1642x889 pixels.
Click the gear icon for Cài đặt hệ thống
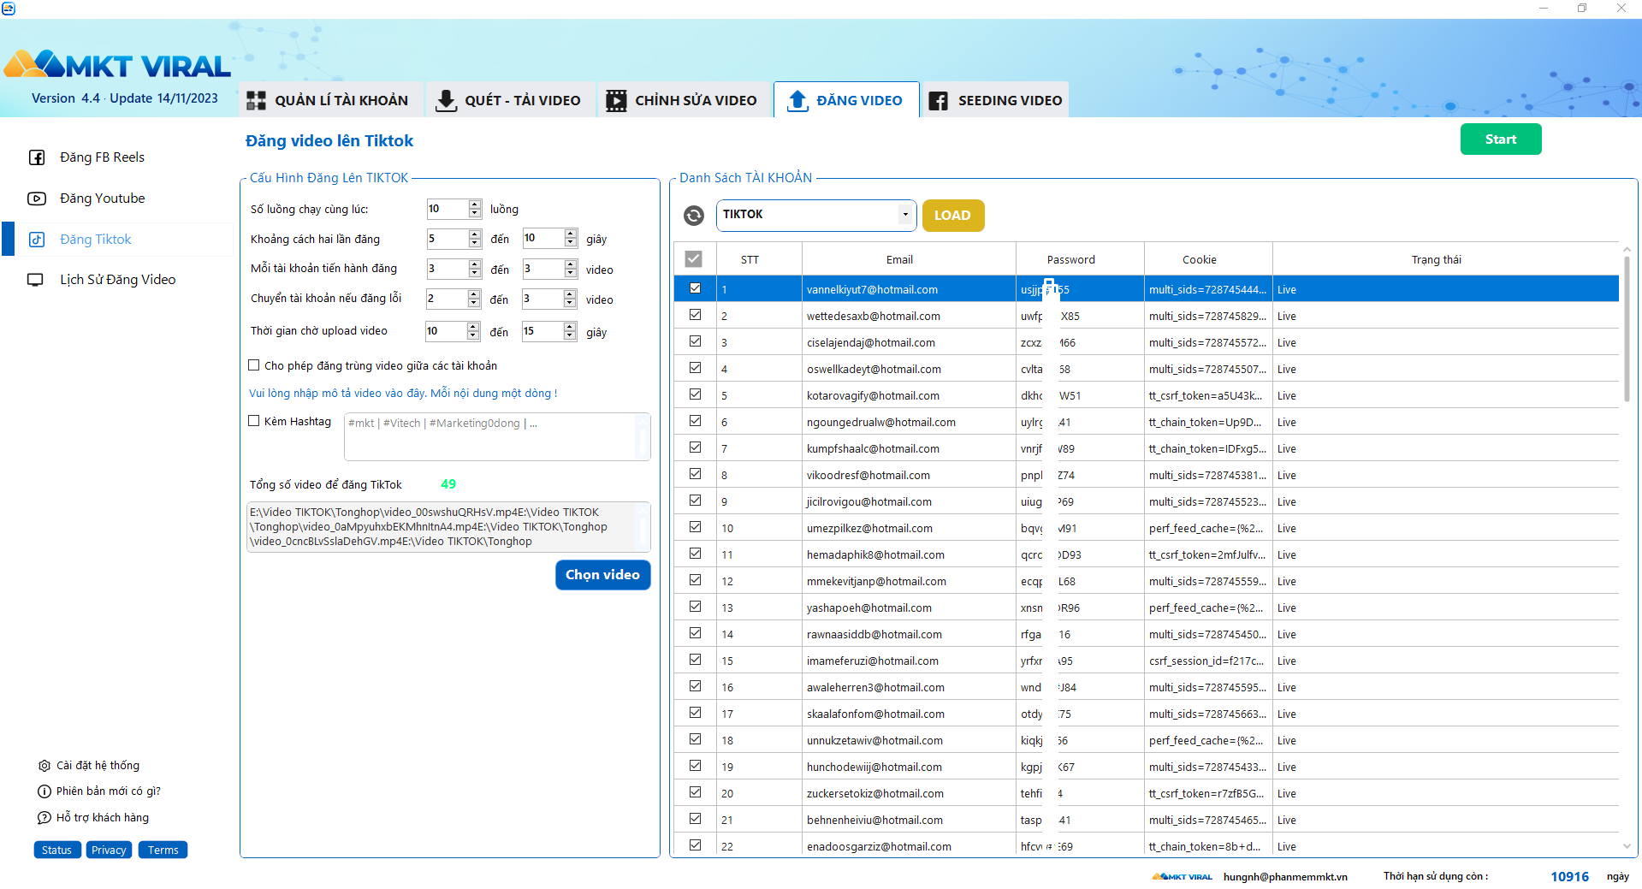(44, 766)
